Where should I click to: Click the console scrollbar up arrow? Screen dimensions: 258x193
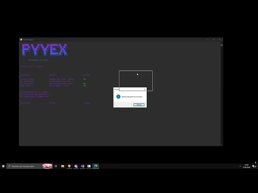222,43
